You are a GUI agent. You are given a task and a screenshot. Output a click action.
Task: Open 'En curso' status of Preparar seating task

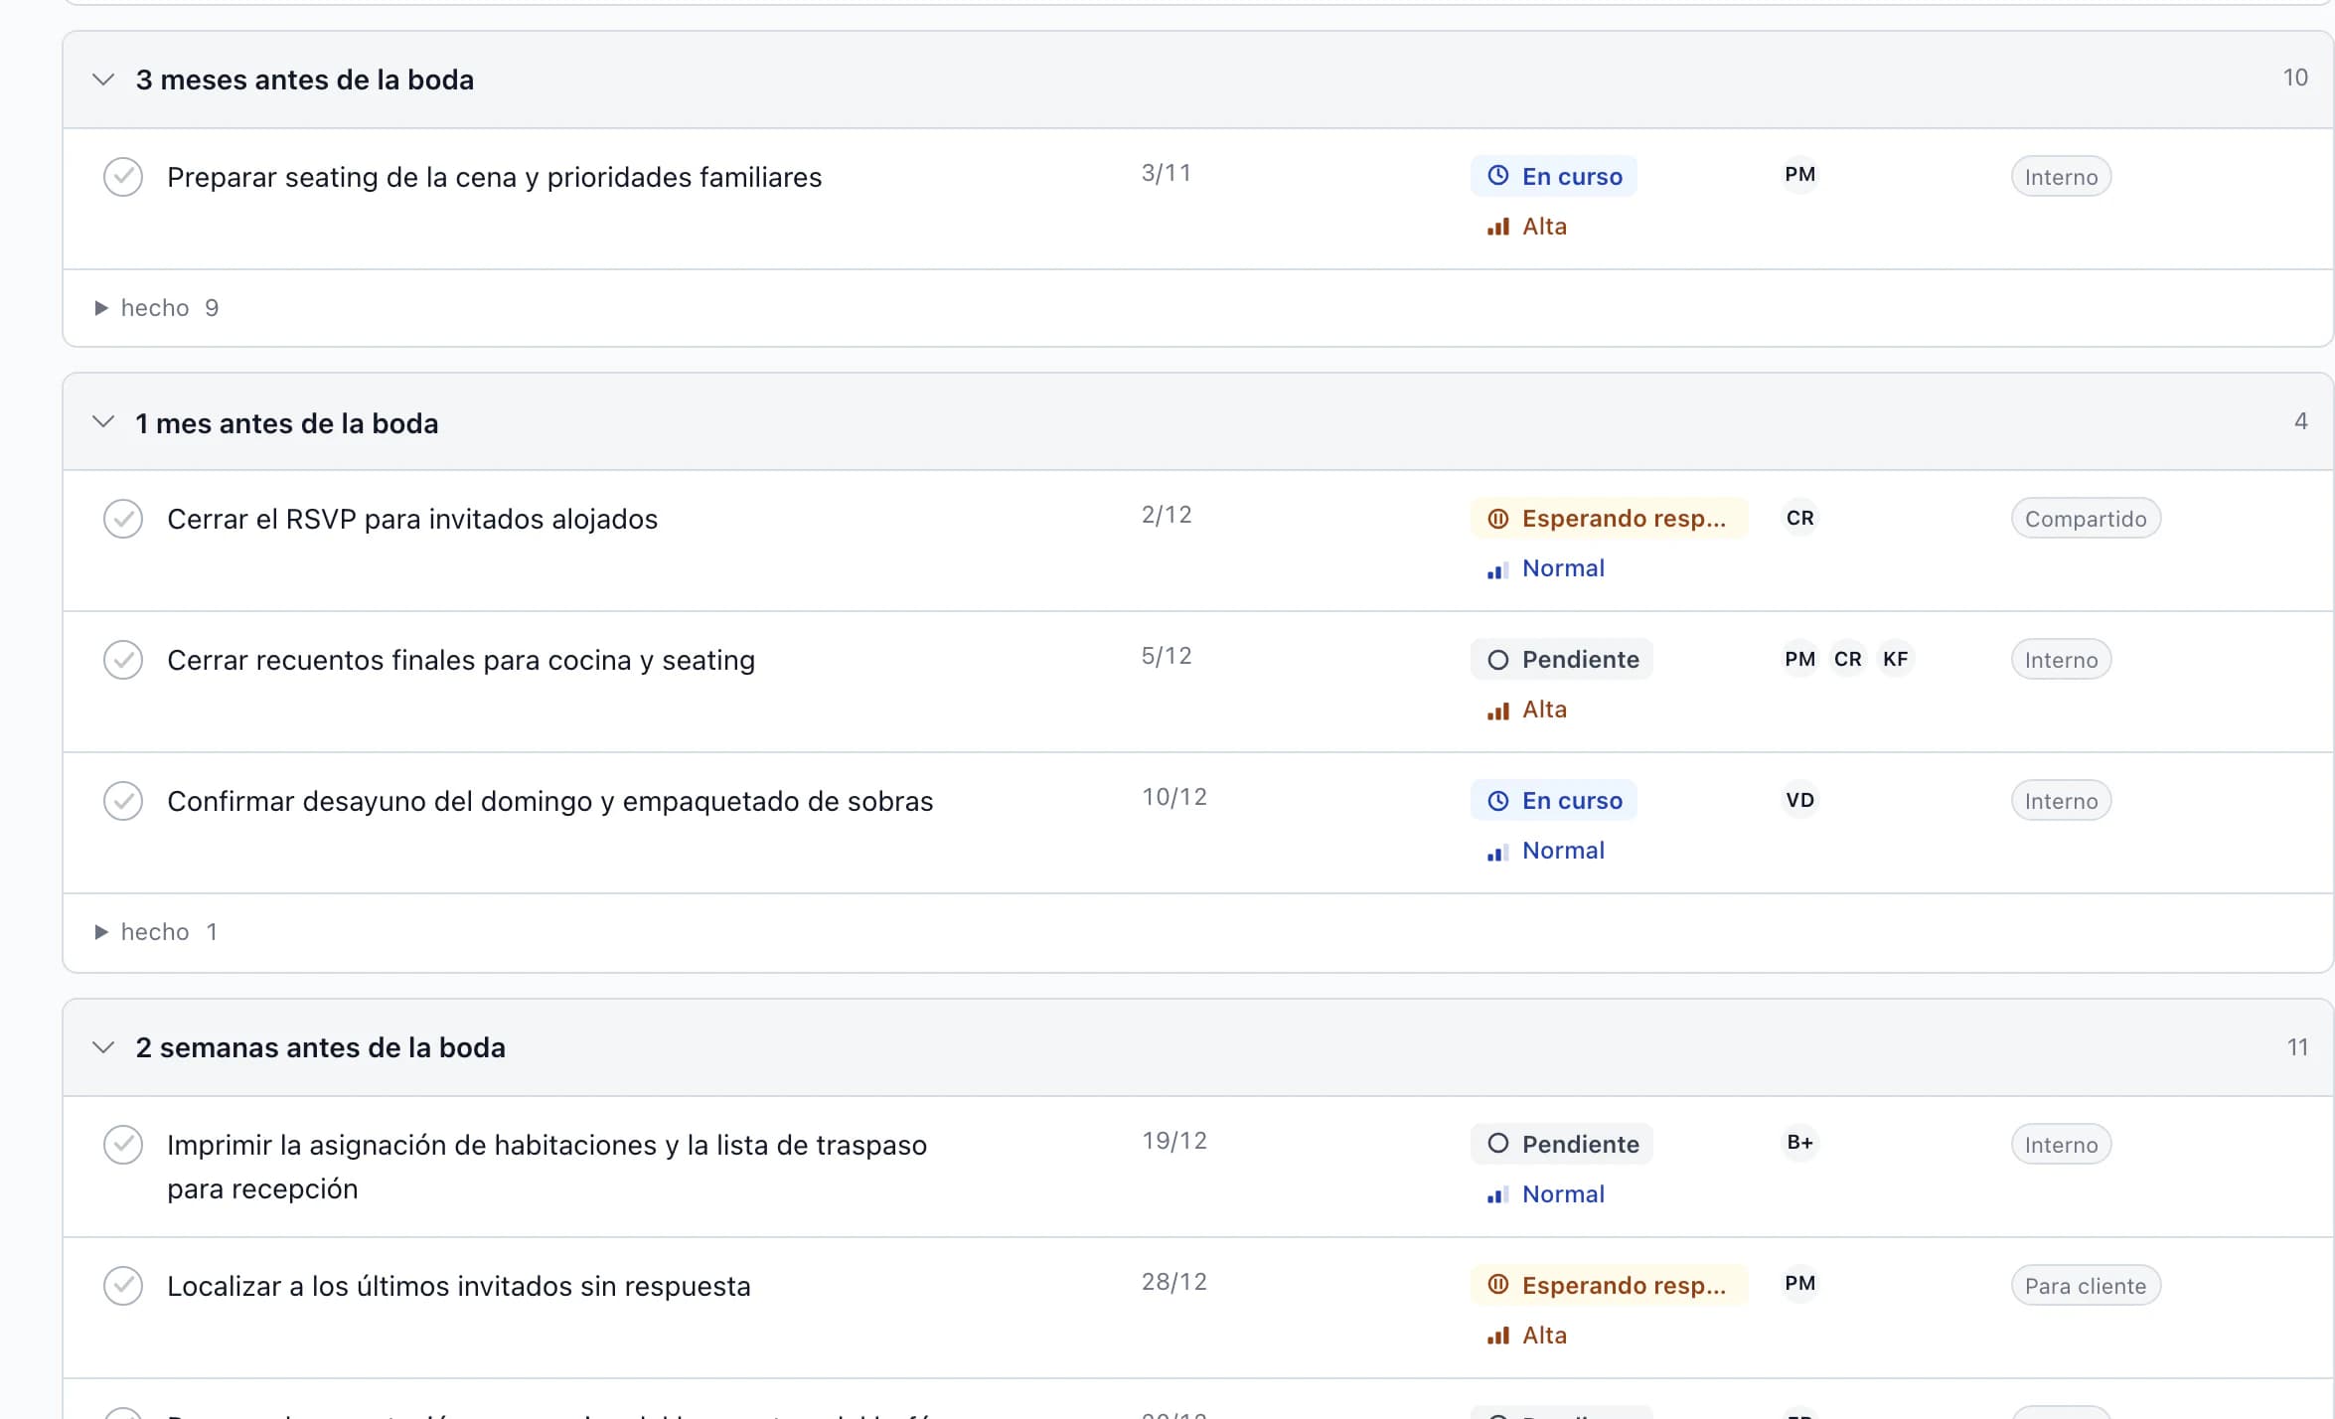tap(1554, 176)
